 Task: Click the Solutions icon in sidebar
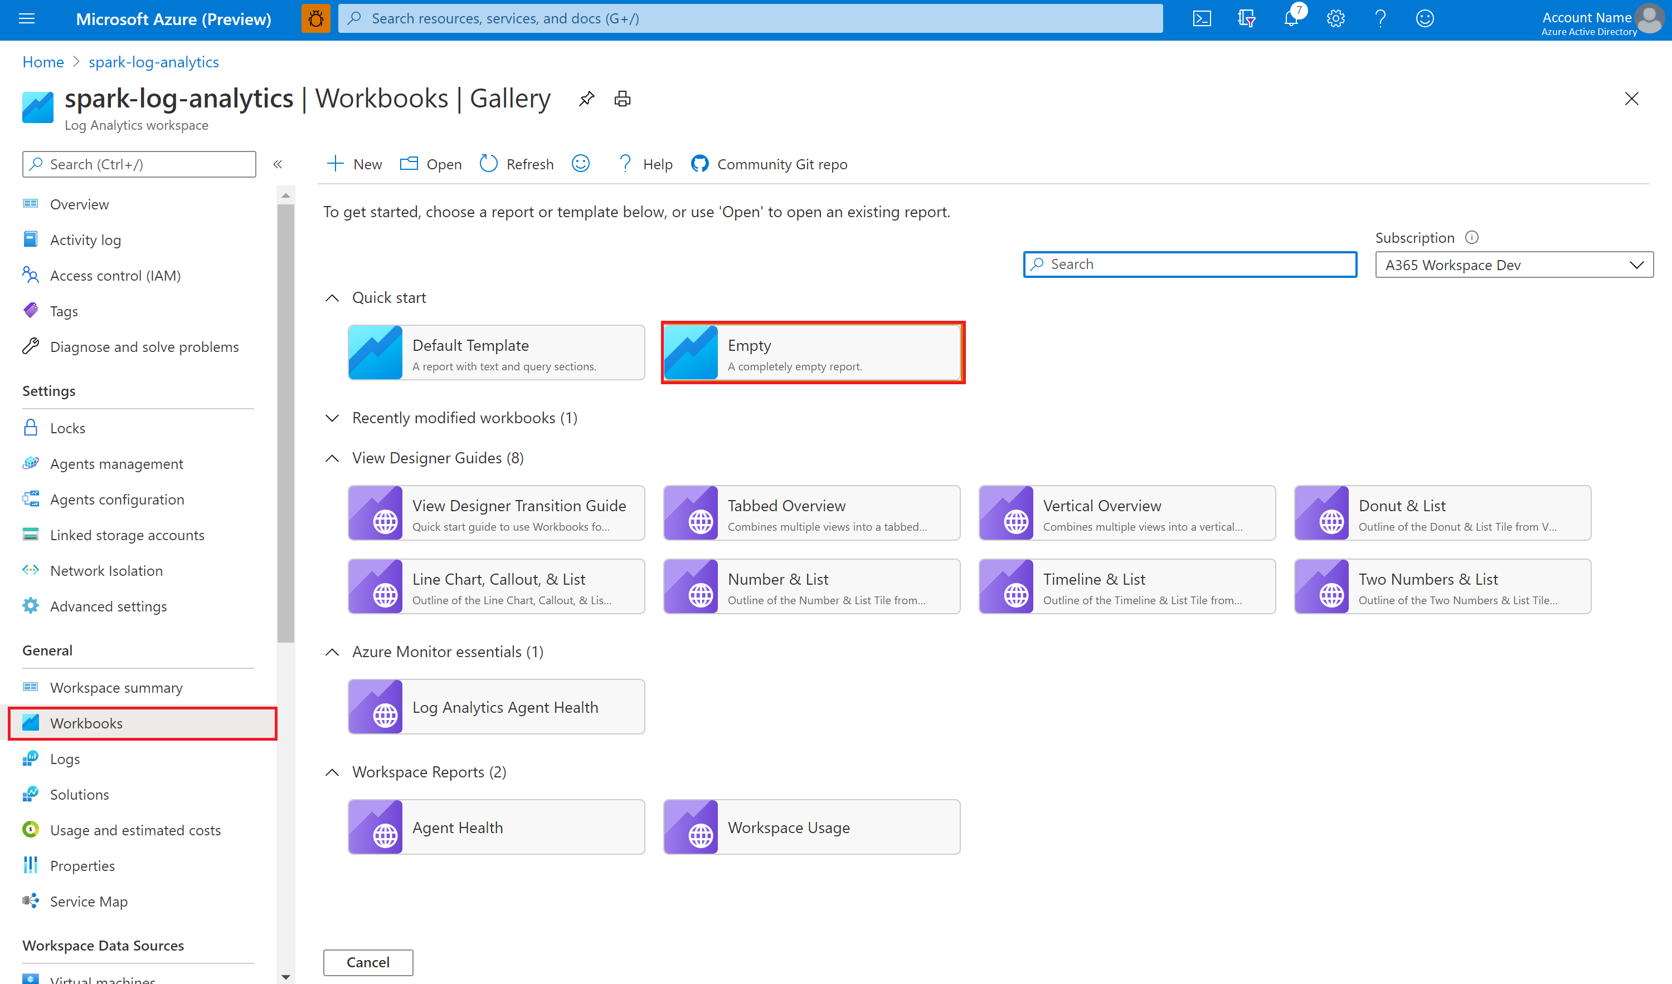32,794
